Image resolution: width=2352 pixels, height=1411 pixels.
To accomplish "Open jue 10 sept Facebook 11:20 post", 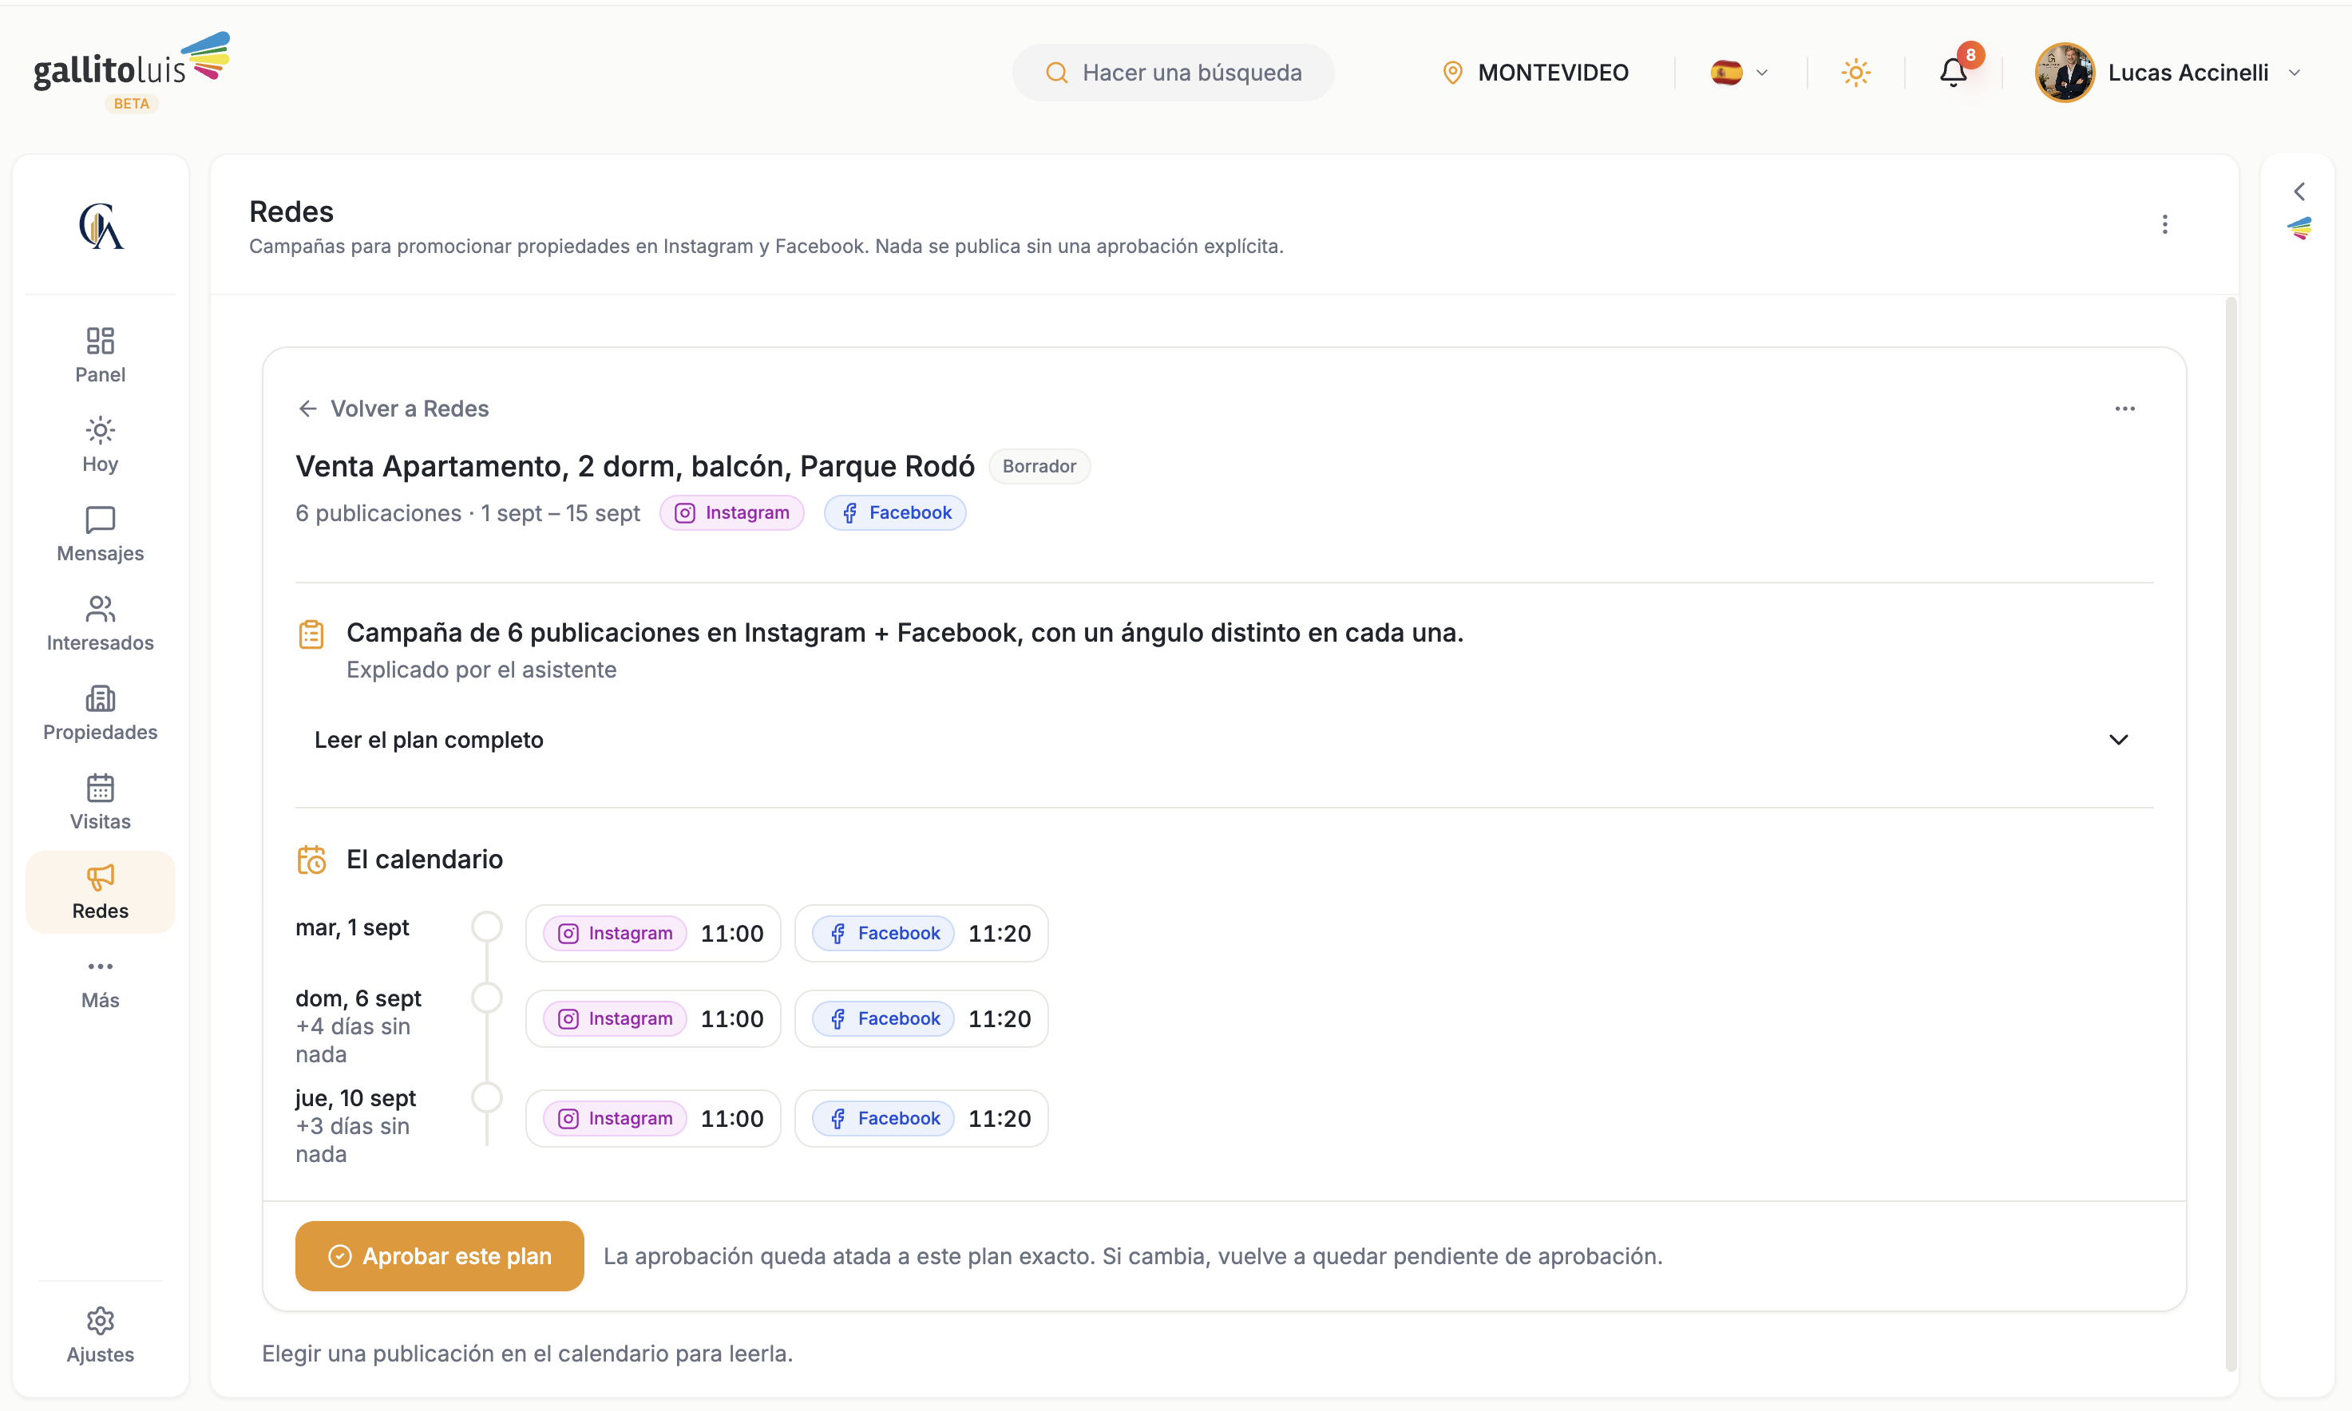I will coord(921,1118).
